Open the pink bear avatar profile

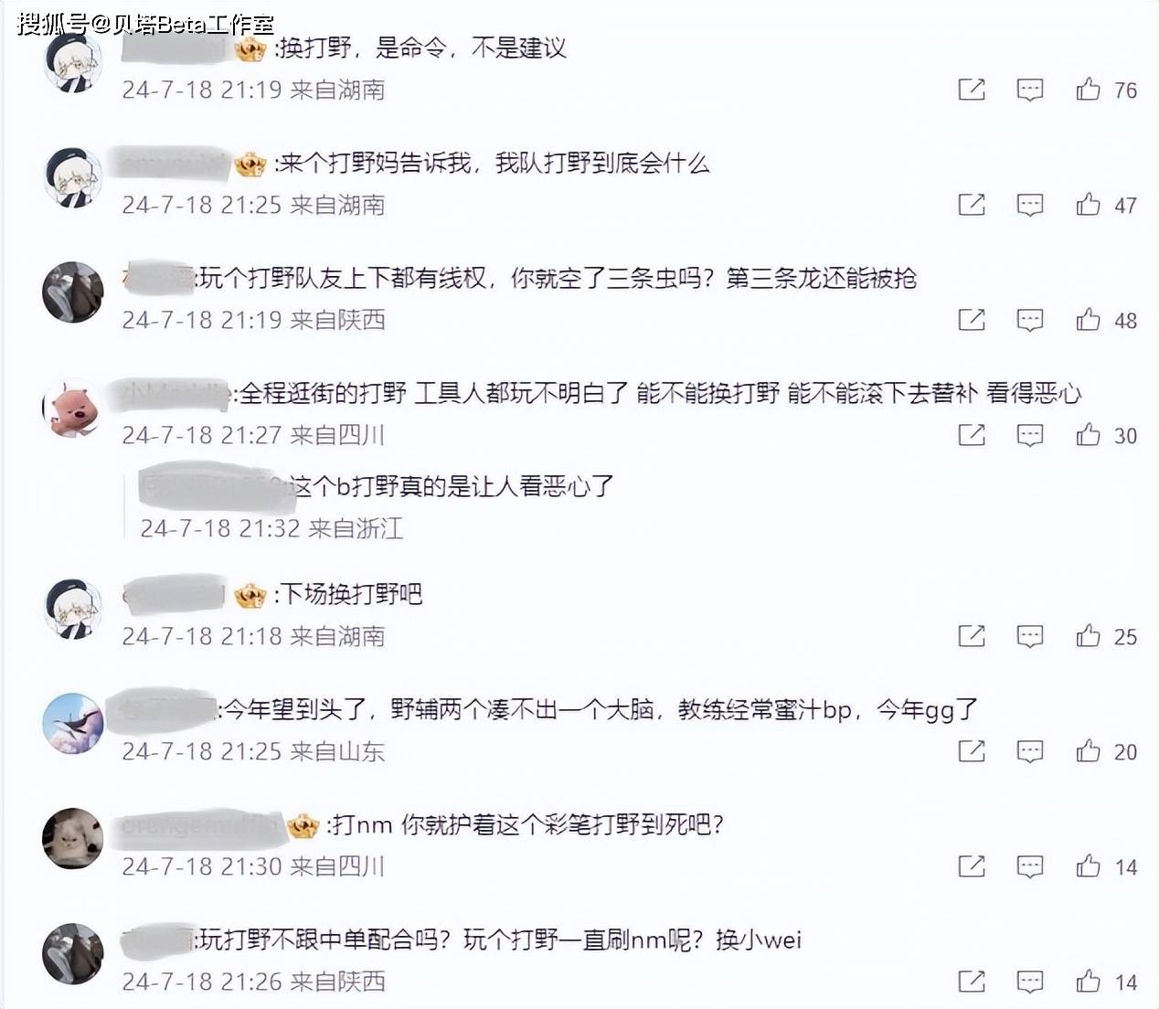pyautogui.click(x=74, y=409)
